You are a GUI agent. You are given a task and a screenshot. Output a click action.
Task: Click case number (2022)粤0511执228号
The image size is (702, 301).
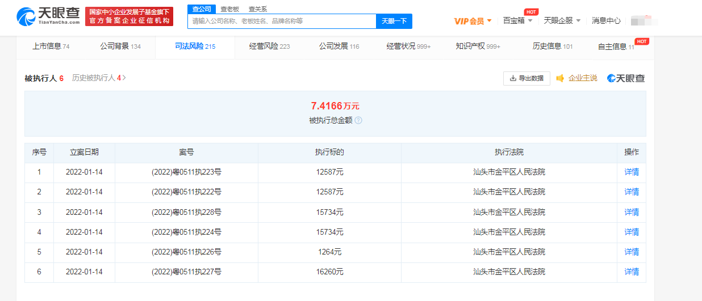point(186,212)
